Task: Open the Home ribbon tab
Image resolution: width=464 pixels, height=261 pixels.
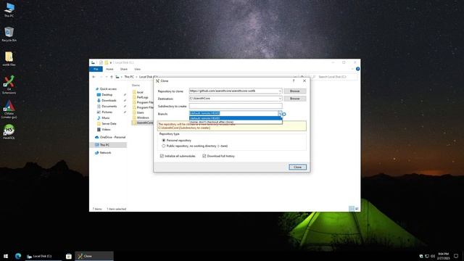Action: point(109,69)
